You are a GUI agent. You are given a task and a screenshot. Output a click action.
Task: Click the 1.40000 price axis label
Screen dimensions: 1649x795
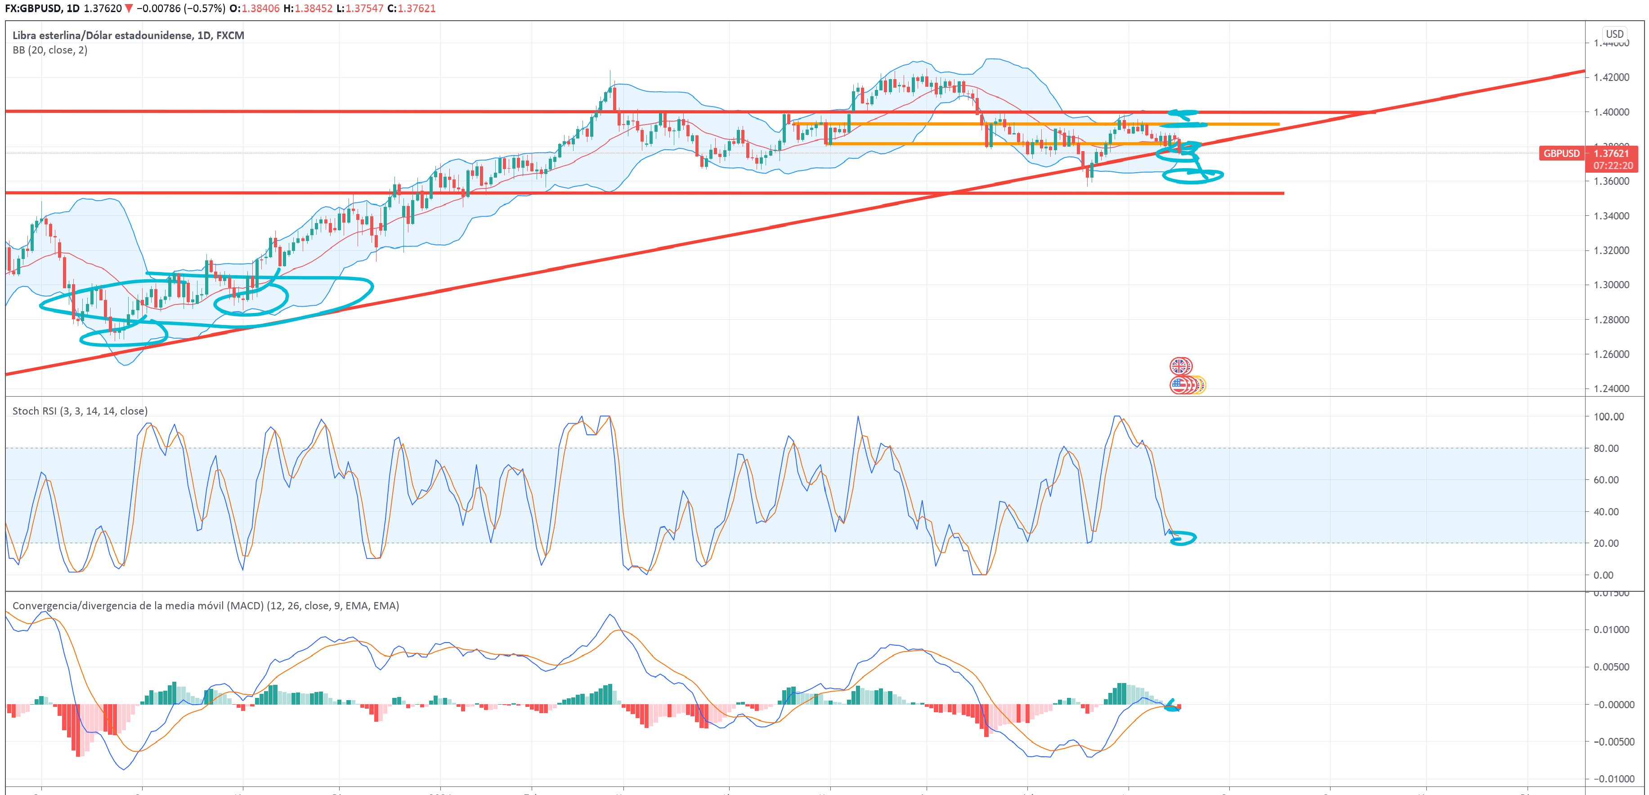(x=1611, y=112)
